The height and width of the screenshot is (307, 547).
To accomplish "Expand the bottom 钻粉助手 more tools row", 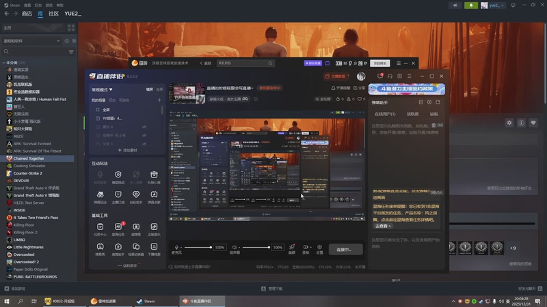I will click(x=128, y=265).
